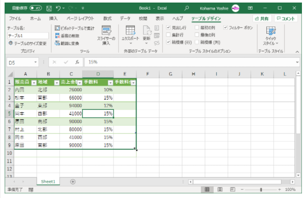Click the fx insert function icon
The width and height of the screenshot is (305, 198).
pyautogui.click(x=77, y=62)
